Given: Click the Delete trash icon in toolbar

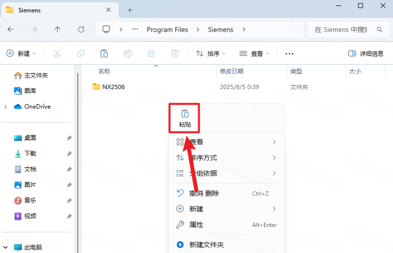Looking at the screenshot, I should click(174, 53).
